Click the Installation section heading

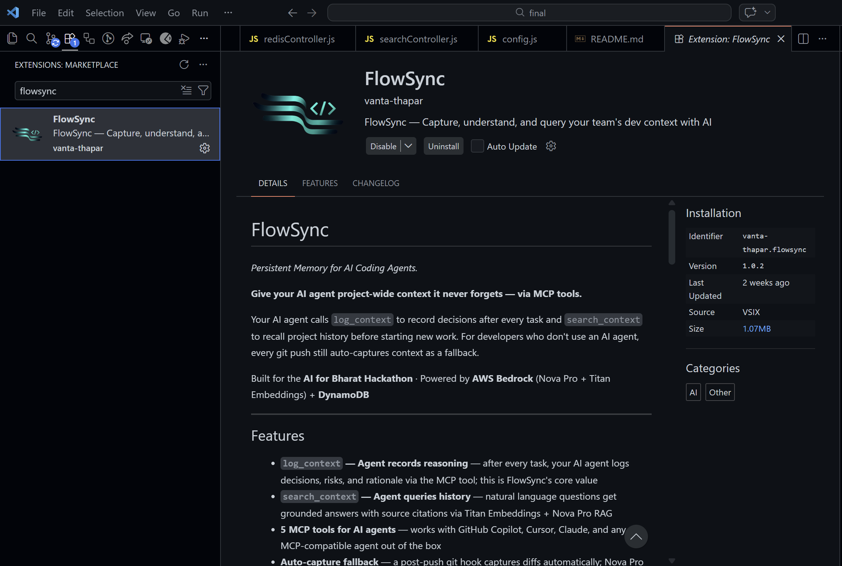pyautogui.click(x=713, y=213)
